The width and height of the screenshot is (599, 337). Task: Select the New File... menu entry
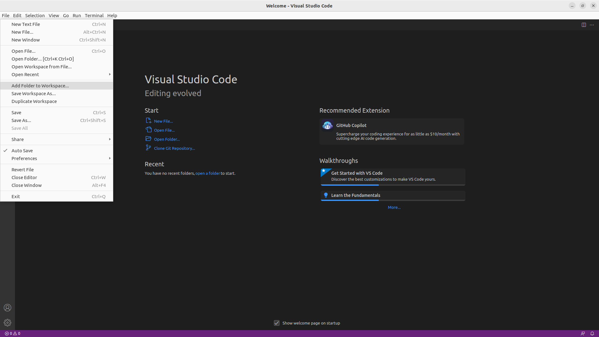pos(56,32)
